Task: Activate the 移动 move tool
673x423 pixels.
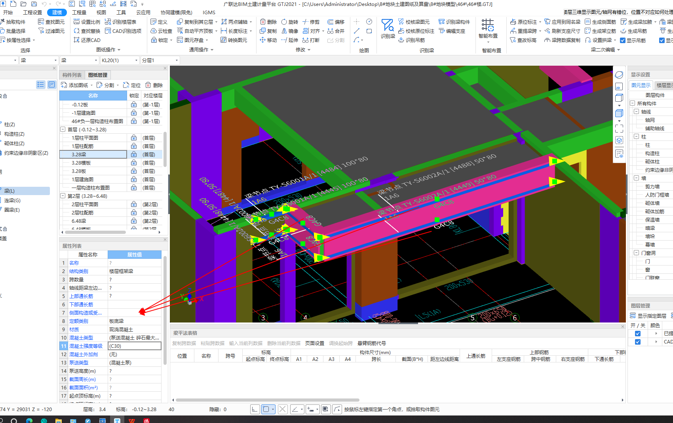Action: tap(268, 40)
